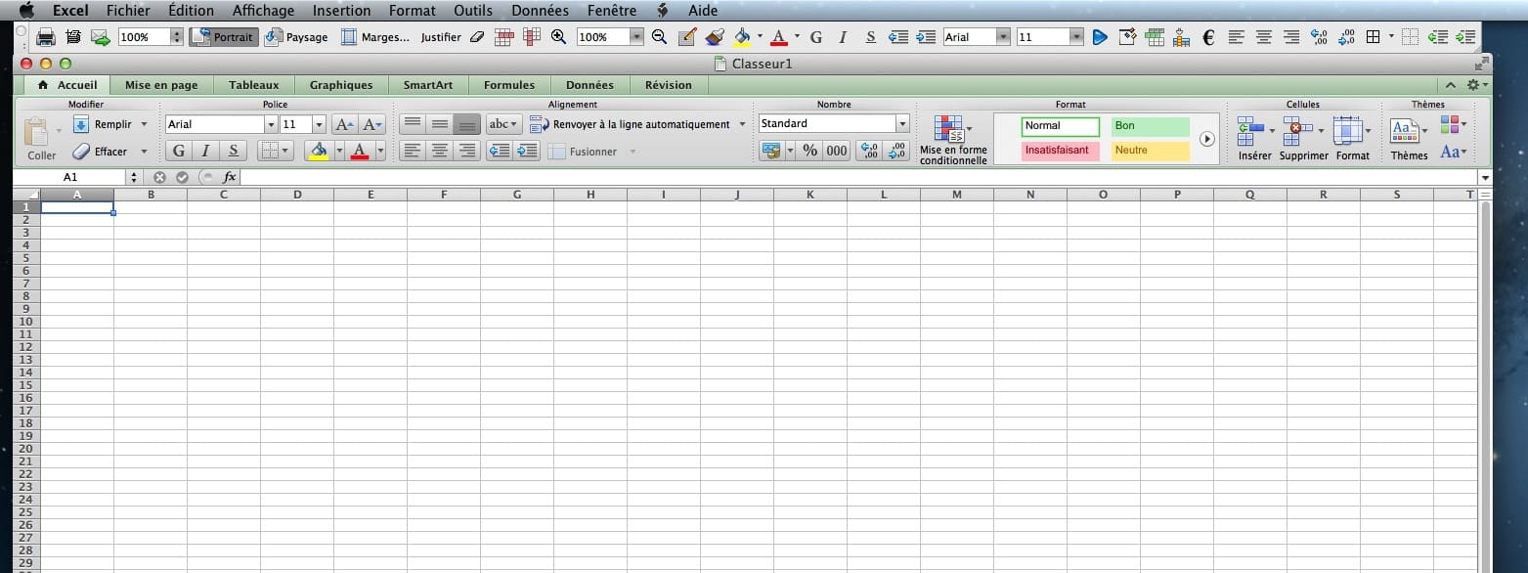Viewport: 1528px width, 573px height.
Task: Click Renvoyer à la ligne automatiquement
Action: [640, 124]
